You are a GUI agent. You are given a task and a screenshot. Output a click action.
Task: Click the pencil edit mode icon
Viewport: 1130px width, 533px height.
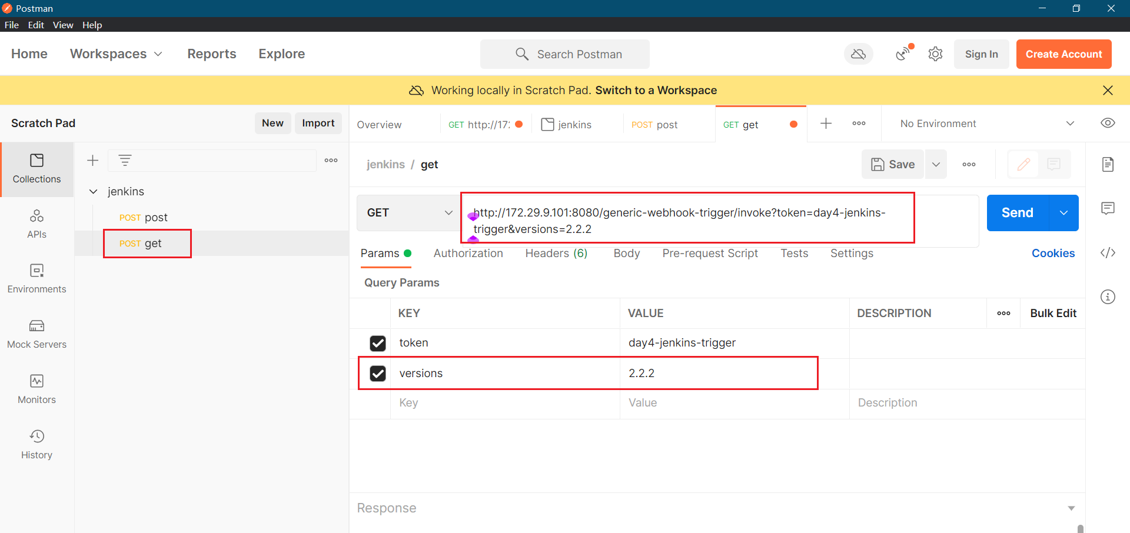(1023, 164)
